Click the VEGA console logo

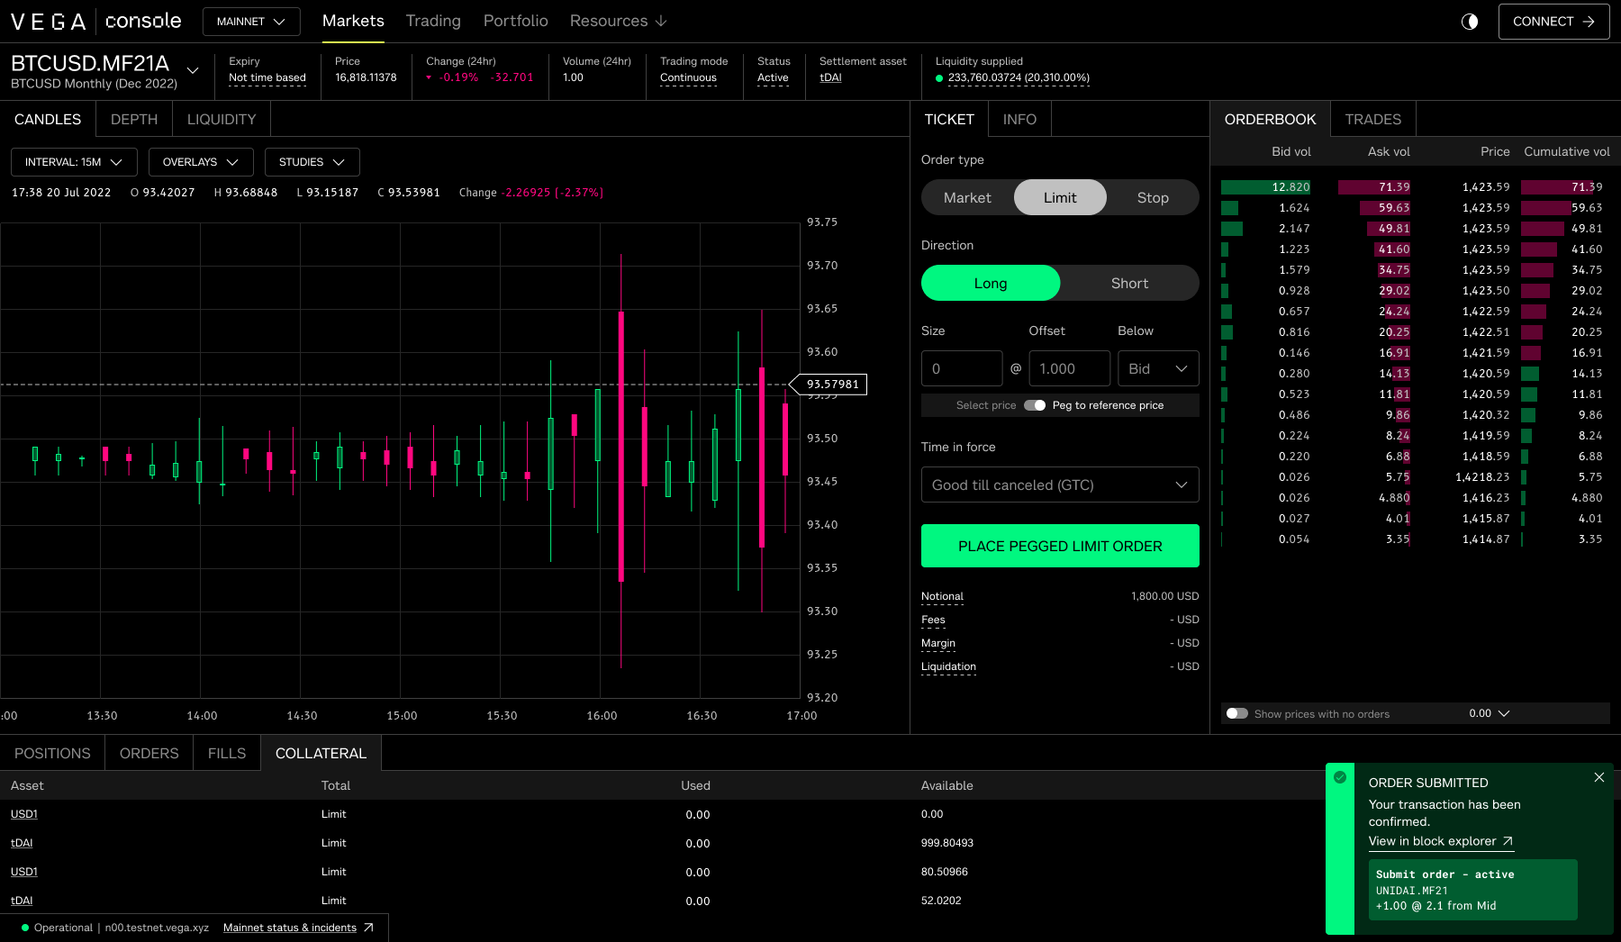point(96,21)
